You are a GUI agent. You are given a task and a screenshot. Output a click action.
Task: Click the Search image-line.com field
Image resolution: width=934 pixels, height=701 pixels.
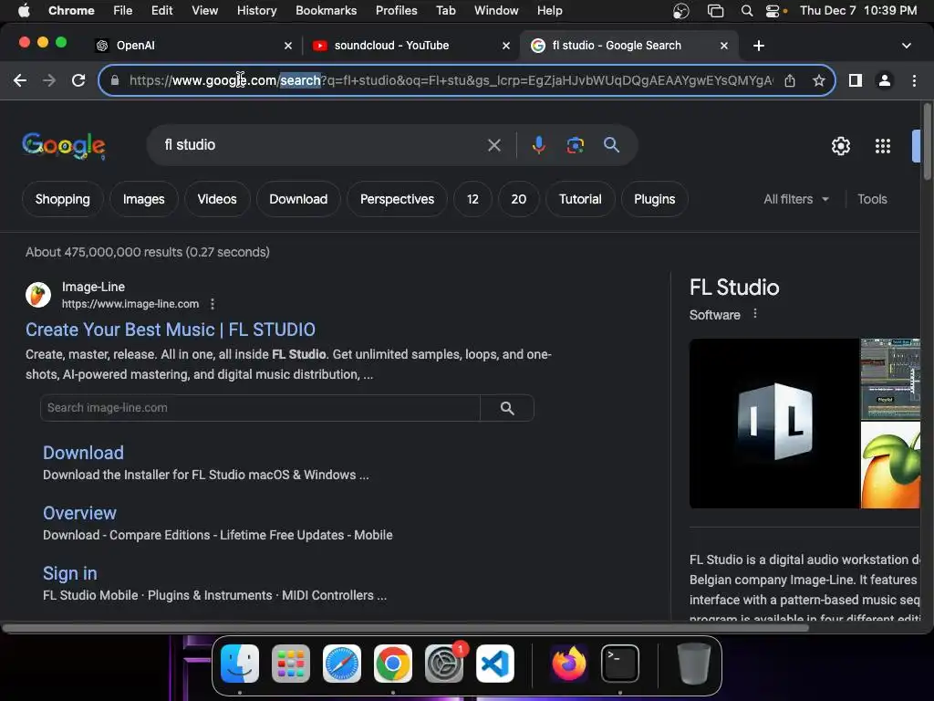pos(260,408)
